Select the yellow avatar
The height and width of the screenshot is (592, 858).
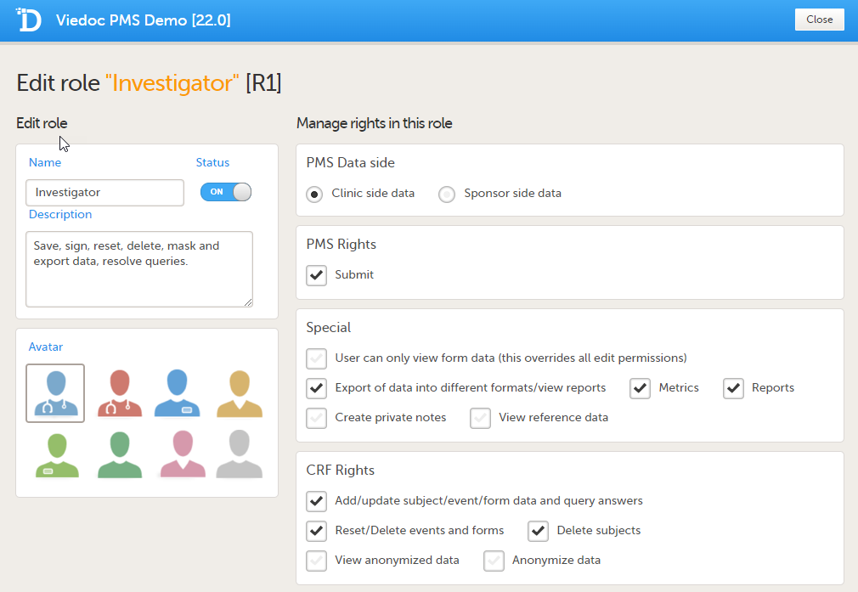tap(239, 393)
